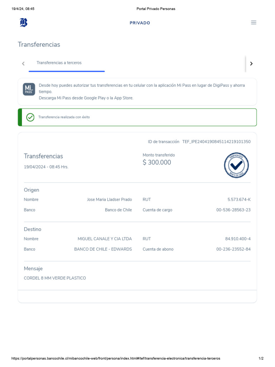Image resolution: width=275 pixels, height=367 pixels.
Task: Click the Cuenta de abono number 00-236-23552-84
Action: point(233,249)
